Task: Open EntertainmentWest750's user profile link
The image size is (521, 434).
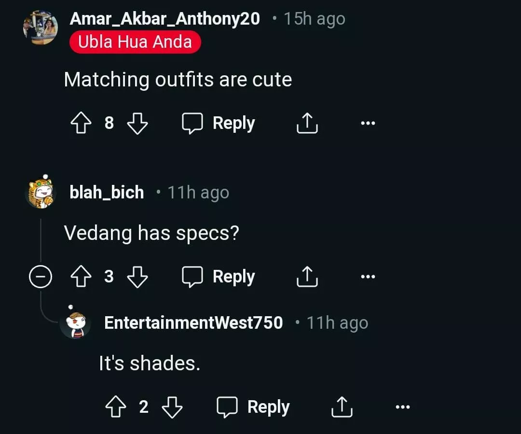Action: tap(193, 323)
